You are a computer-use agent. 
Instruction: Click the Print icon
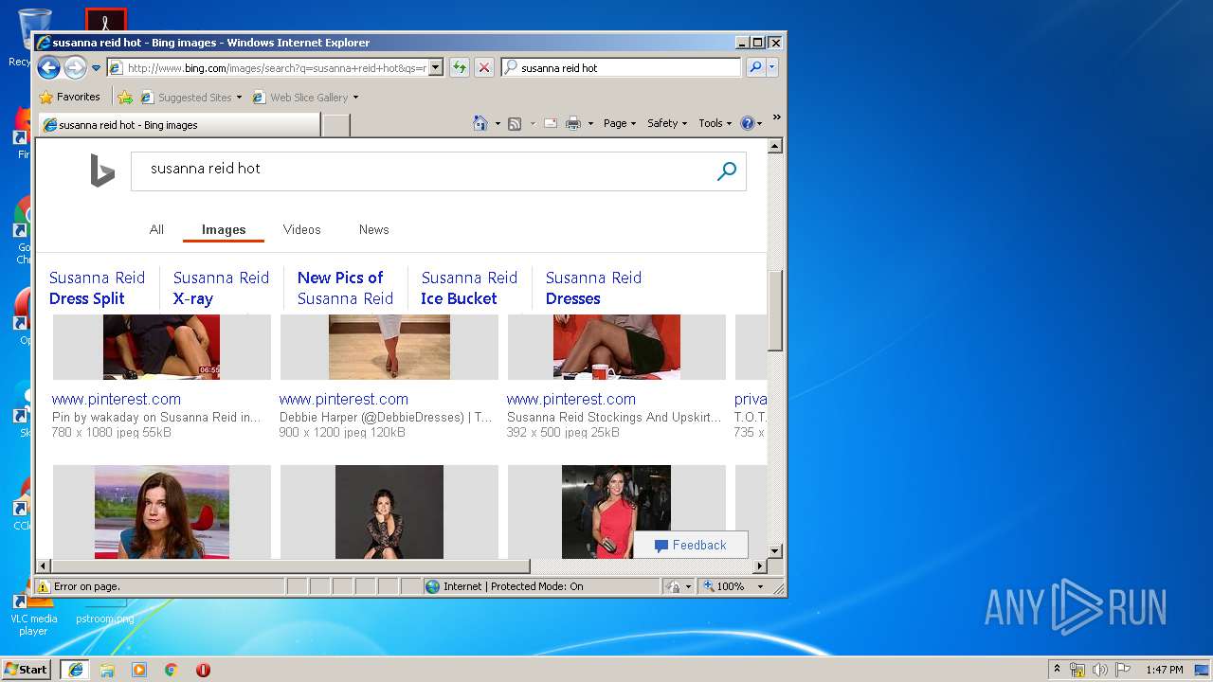[573, 123]
